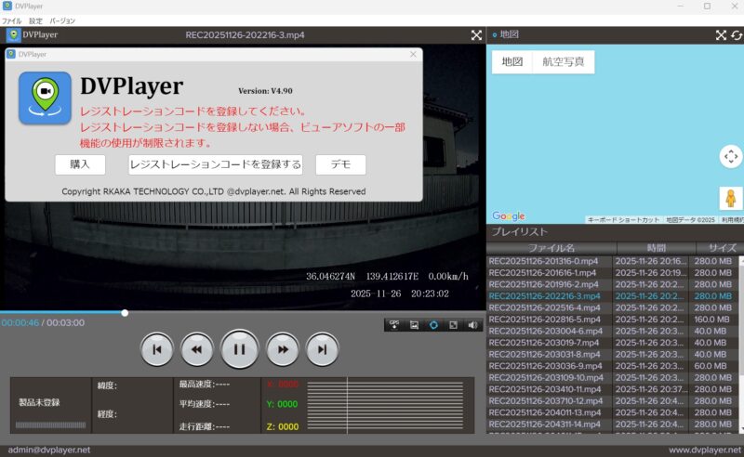Viewport: 744px width, 457px height.
Task: Mute audio with the speaker icon
Action: pyautogui.click(x=472, y=325)
